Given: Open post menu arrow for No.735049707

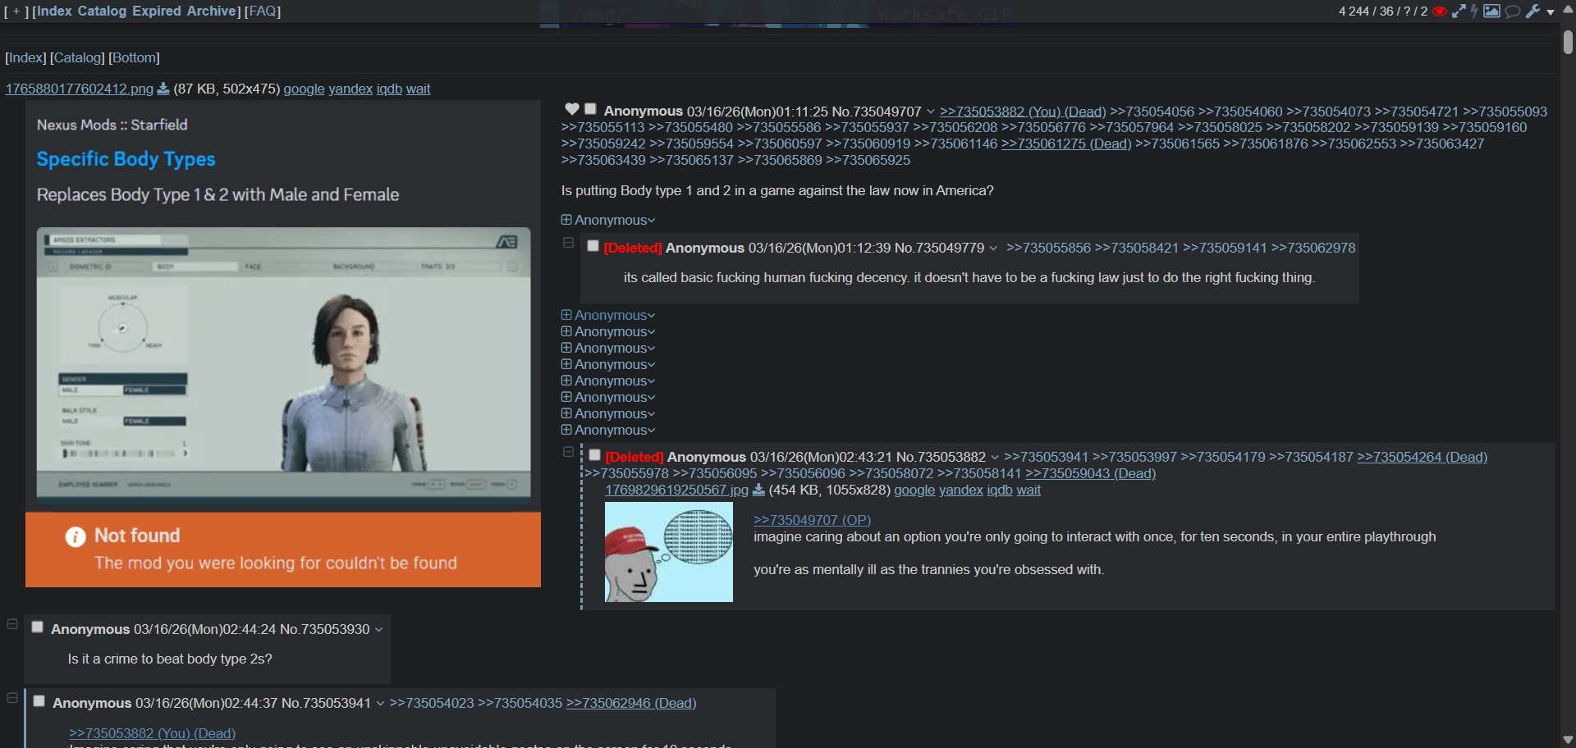Looking at the screenshot, I should click(x=931, y=112).
